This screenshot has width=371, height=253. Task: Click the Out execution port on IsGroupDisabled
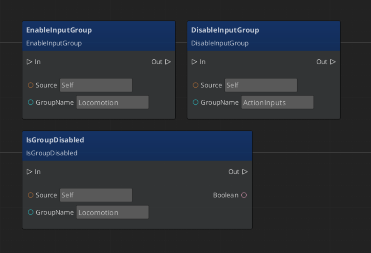click(245, 171)
